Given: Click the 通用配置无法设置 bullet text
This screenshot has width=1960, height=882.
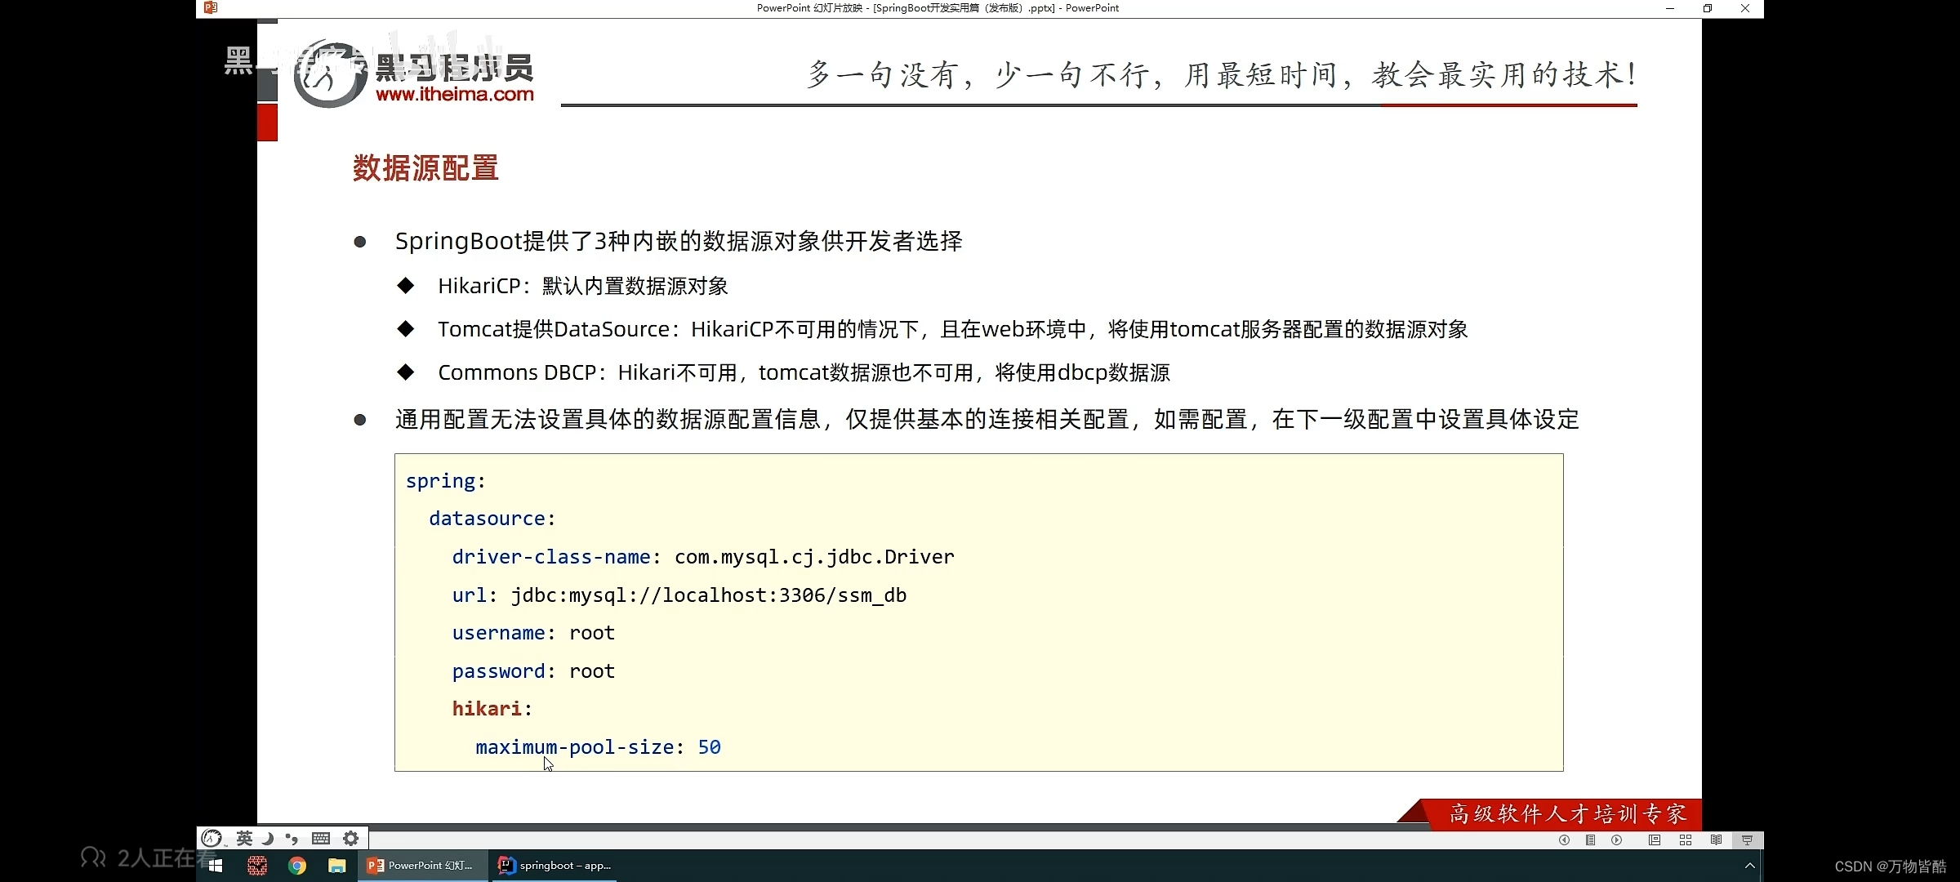Looking at the screenshot, I should [x=987, y=420].
